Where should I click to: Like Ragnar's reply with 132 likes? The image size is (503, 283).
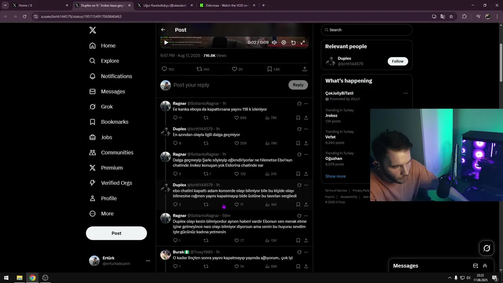240,174
